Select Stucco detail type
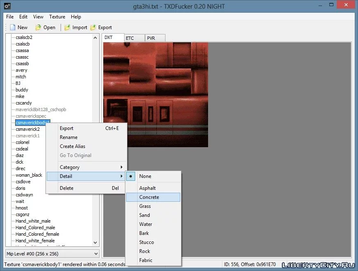358x271 pixels. coord(153,242)
